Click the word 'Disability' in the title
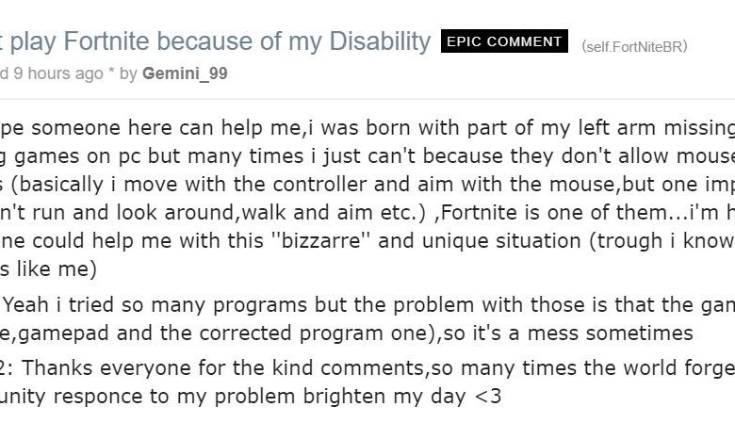This screenshot has height=423, width=735. [x=380, y=41]
